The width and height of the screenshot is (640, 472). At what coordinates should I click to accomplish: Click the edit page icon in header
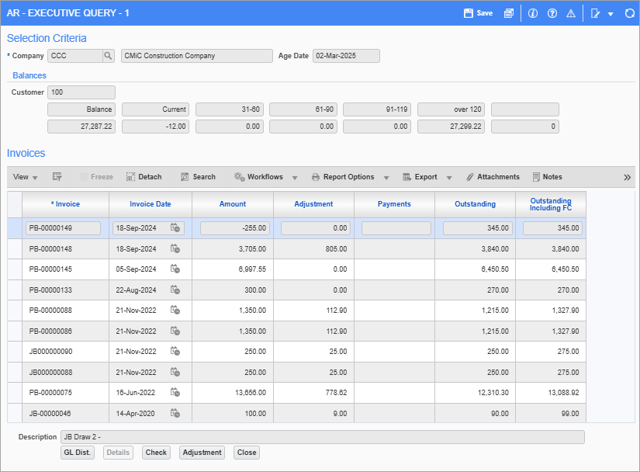click(x=596, y=13)
